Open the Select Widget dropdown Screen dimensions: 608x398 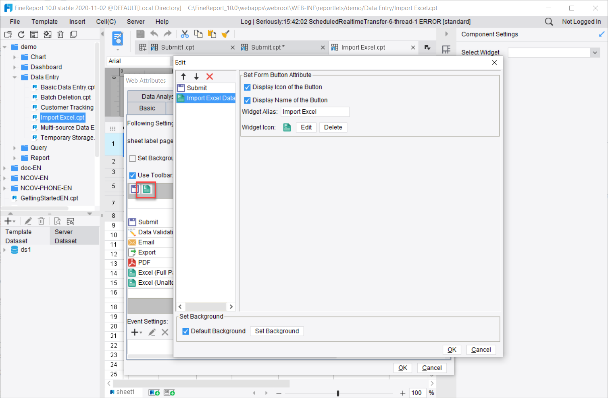(x=595, y=52)
